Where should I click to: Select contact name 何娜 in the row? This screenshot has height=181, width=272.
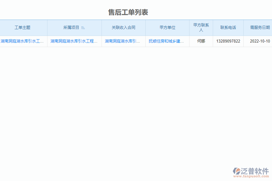pos(201,41)
